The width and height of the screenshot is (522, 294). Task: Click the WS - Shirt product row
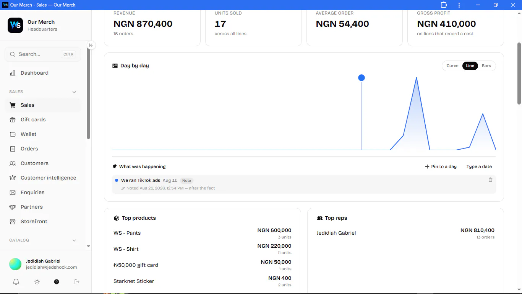(x=202, y=249)
